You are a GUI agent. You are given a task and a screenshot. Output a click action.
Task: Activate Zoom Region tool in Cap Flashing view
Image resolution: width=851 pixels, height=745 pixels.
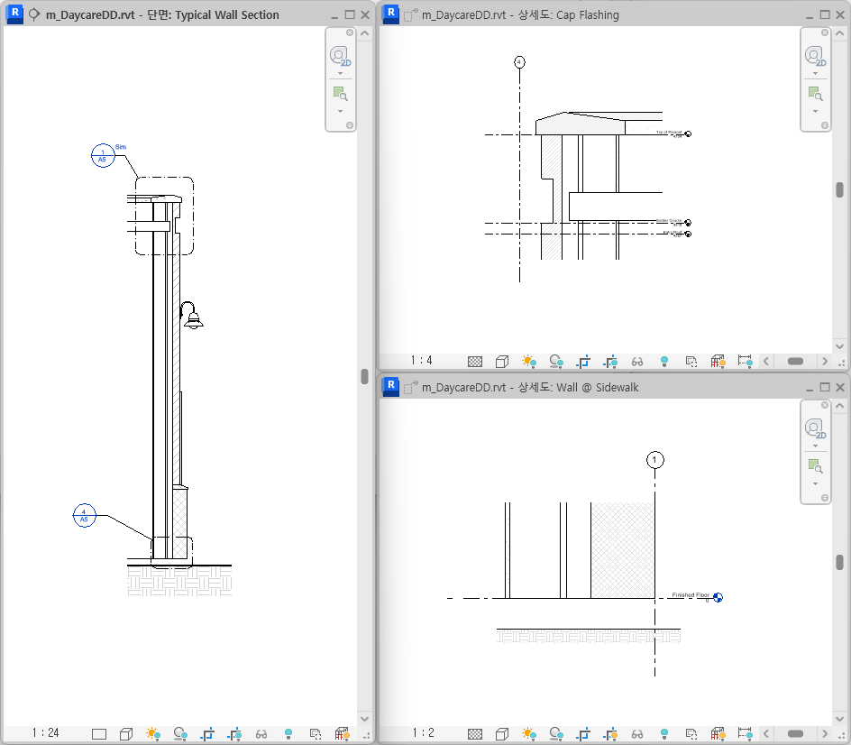(815, 94)
